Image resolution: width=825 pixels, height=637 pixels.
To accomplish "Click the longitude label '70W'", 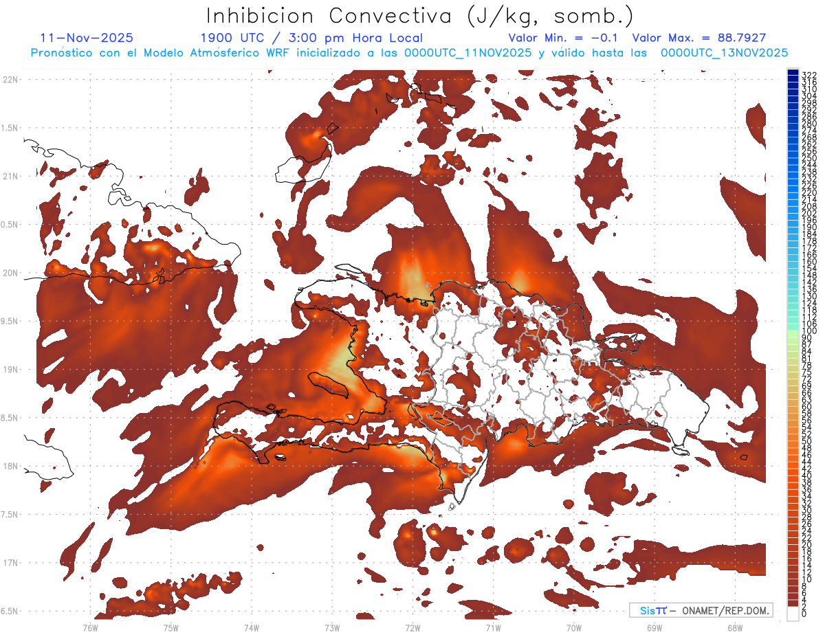I will pyautogui.click(x=573, y=627).
